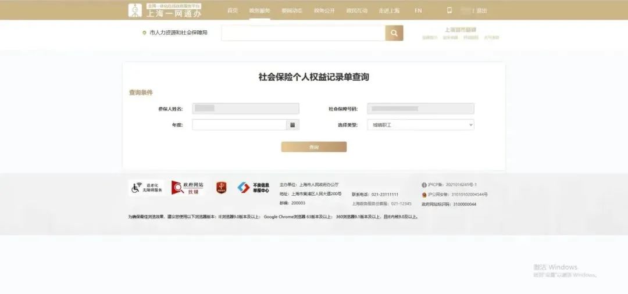Click the search magnifier button
The image size is (628, 294).
coord(394,33)
